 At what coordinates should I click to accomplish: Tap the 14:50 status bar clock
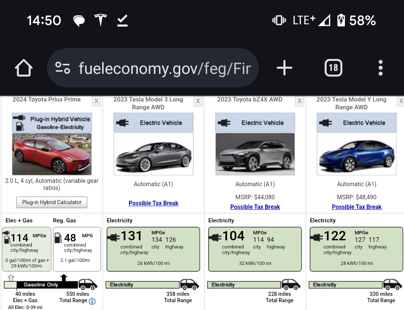pyautogui.click(x=44, y=20)
